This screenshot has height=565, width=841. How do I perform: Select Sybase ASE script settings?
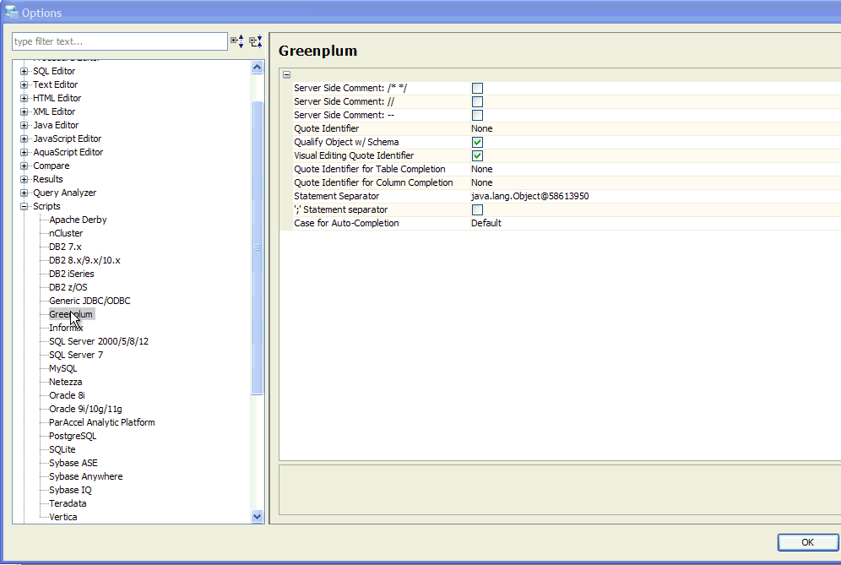click(73, 463)
